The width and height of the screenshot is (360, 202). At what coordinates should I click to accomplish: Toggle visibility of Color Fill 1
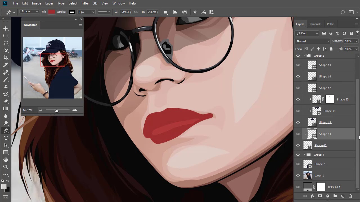[298, 187]
